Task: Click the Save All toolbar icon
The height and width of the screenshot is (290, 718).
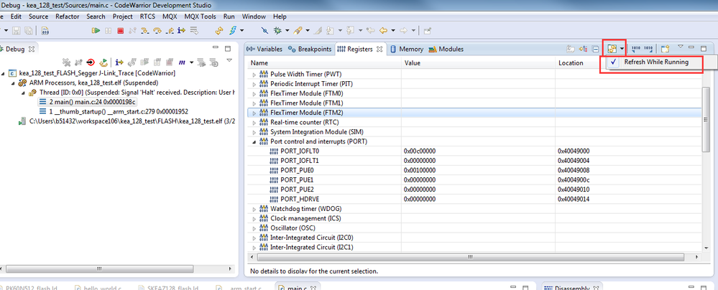Action: coord(29,31)
